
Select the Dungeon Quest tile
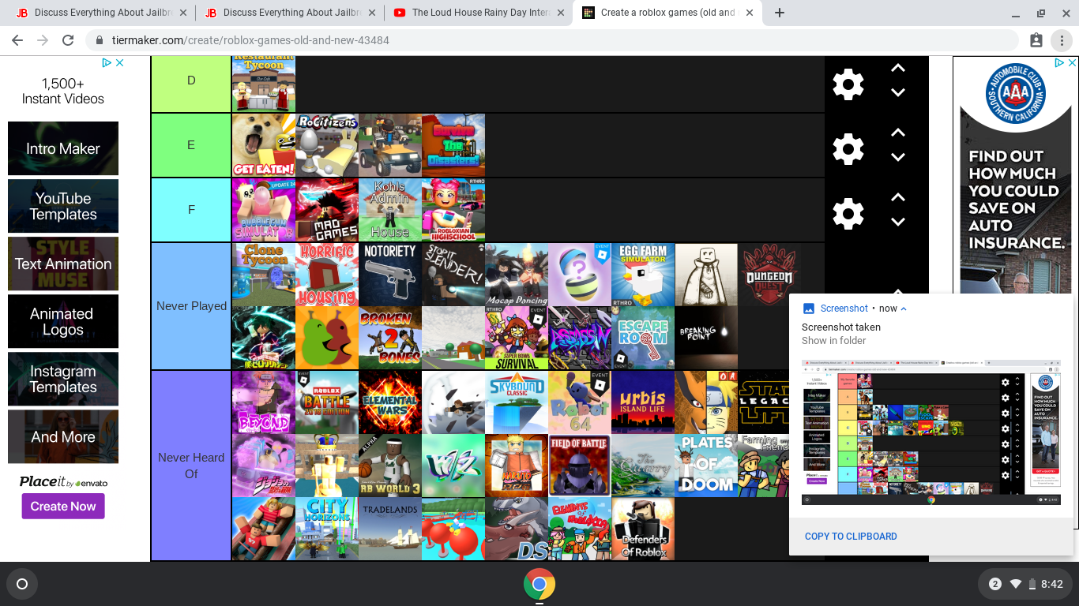769,275
